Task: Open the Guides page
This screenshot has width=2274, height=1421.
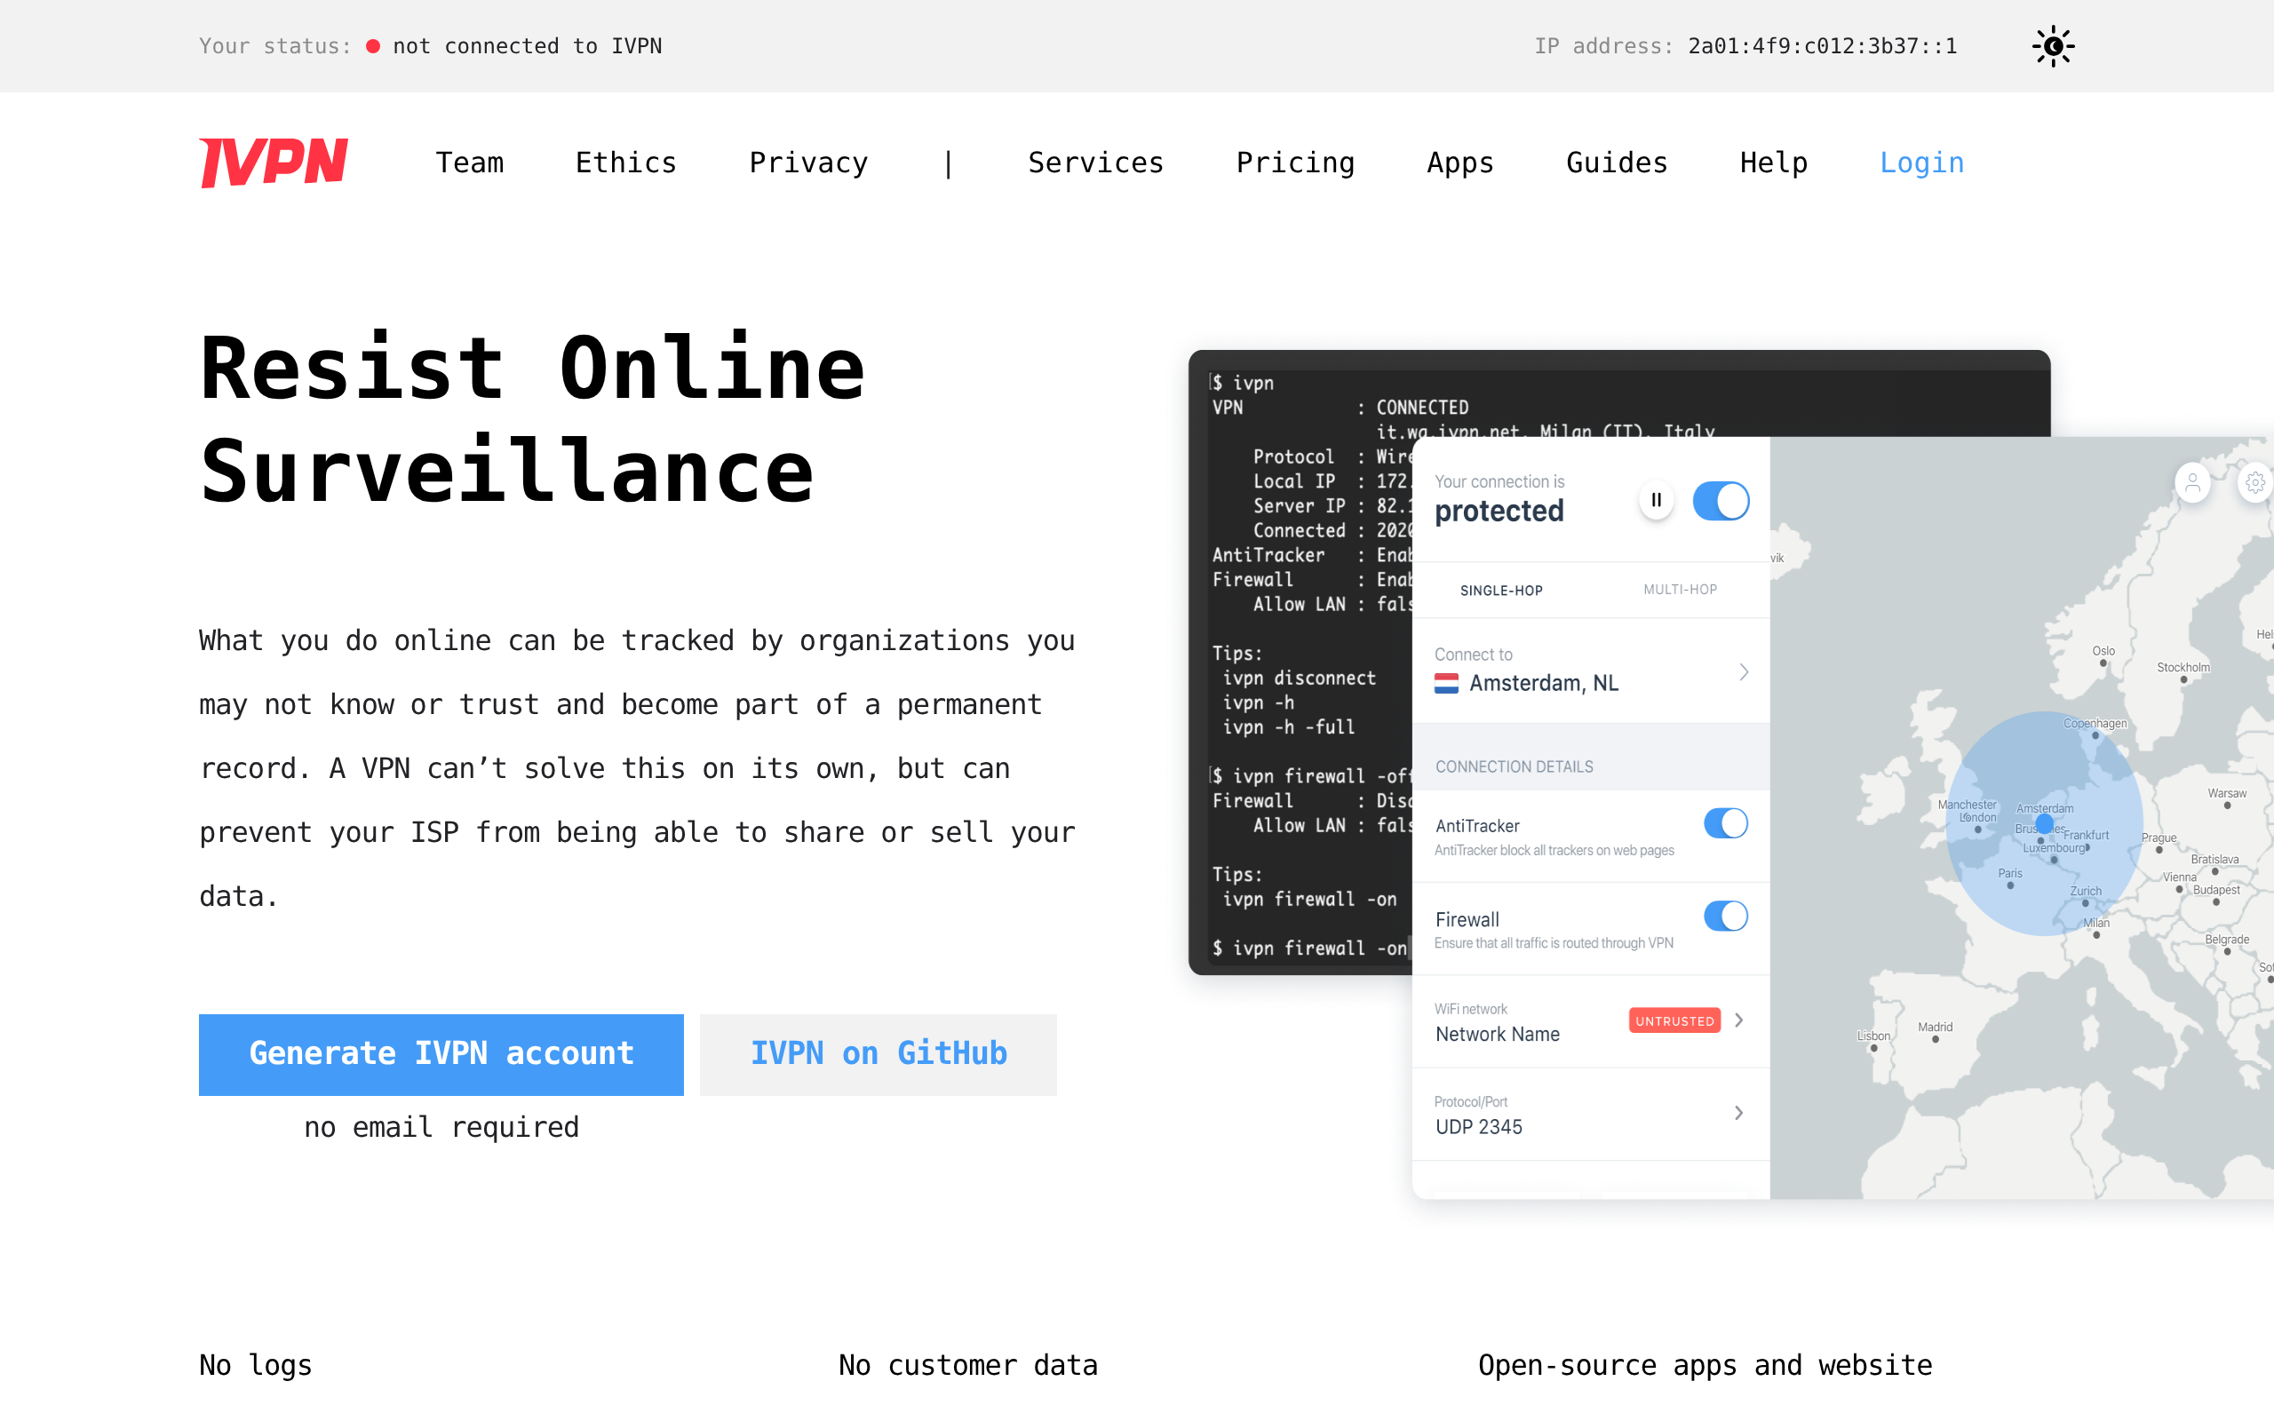Action: (x=1617, y=163)
